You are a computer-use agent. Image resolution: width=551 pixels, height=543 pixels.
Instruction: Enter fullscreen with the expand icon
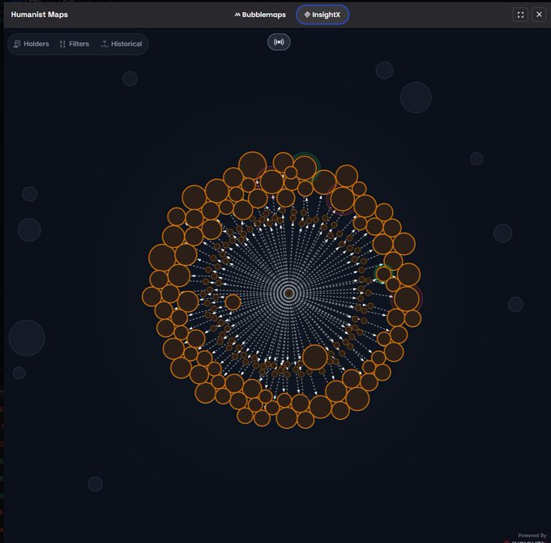(520, 15)
